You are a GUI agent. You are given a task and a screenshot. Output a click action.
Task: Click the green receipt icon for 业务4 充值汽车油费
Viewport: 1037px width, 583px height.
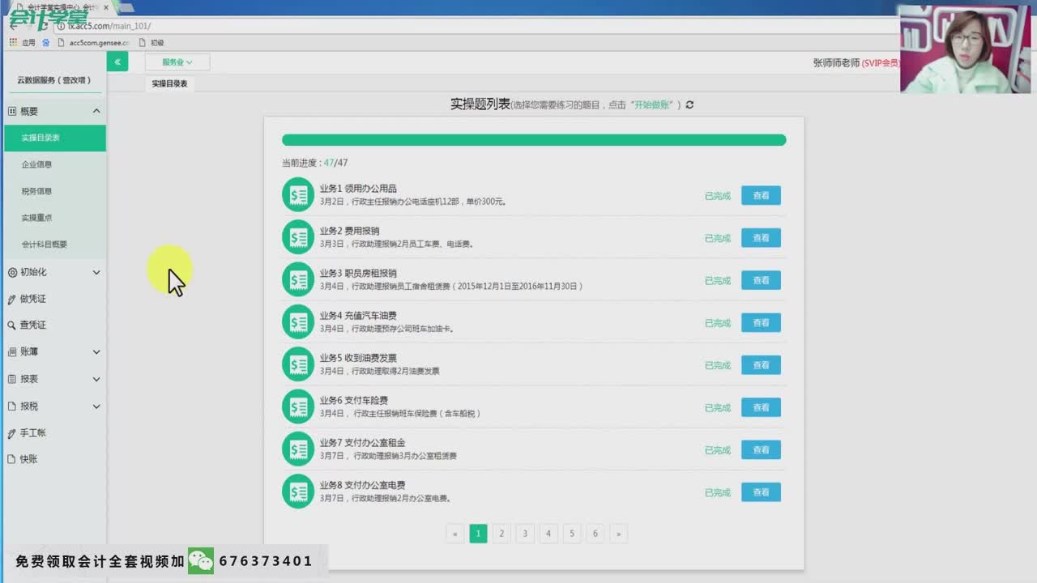pyautogui.click(x=297, y=322)
